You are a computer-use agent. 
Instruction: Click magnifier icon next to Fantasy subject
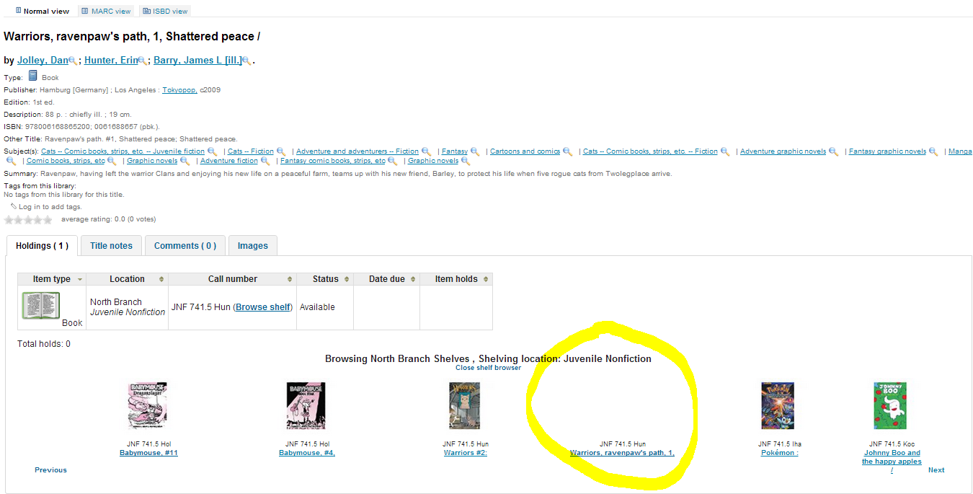[x=475, y=151]
